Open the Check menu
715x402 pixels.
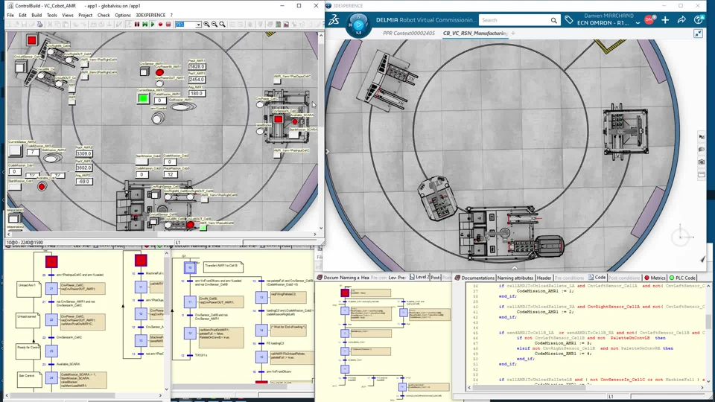click(x=104, y=15)
